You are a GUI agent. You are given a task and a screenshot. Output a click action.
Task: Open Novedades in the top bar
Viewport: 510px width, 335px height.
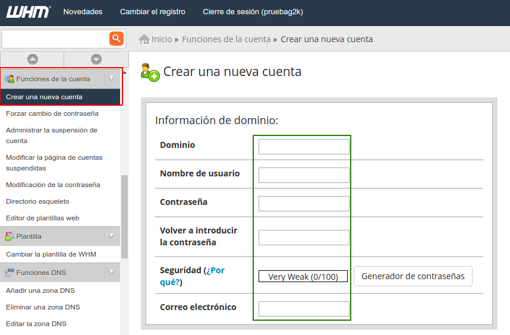click(x=83, y=12)
